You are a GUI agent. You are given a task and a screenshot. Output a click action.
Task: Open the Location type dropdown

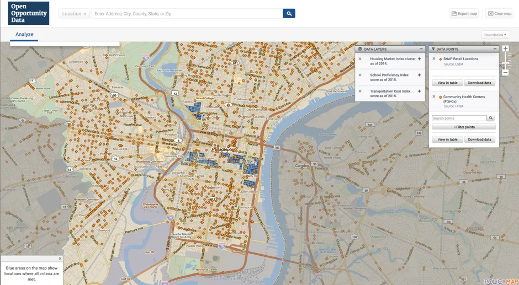pyautogui.click(x=74, y=13)
